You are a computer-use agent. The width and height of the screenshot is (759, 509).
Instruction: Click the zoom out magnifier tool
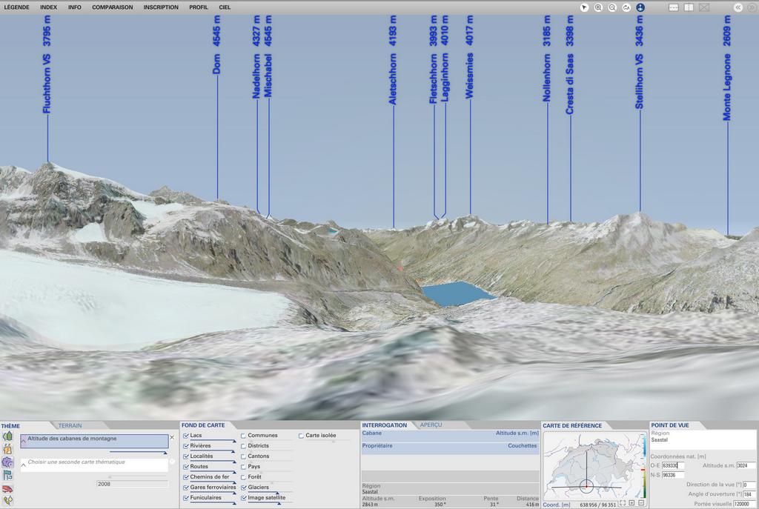[612, 7]
